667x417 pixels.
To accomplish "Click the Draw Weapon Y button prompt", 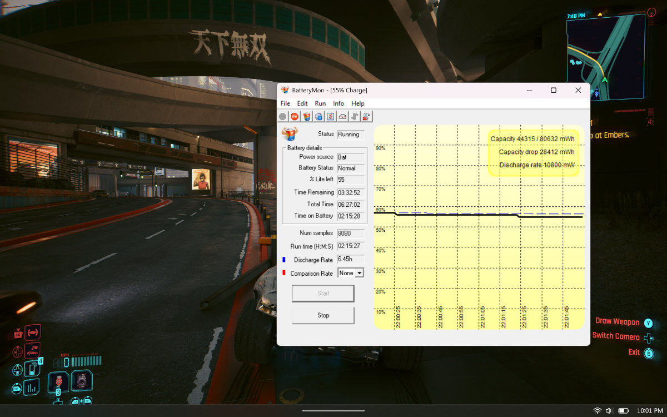I will (625, 322).
